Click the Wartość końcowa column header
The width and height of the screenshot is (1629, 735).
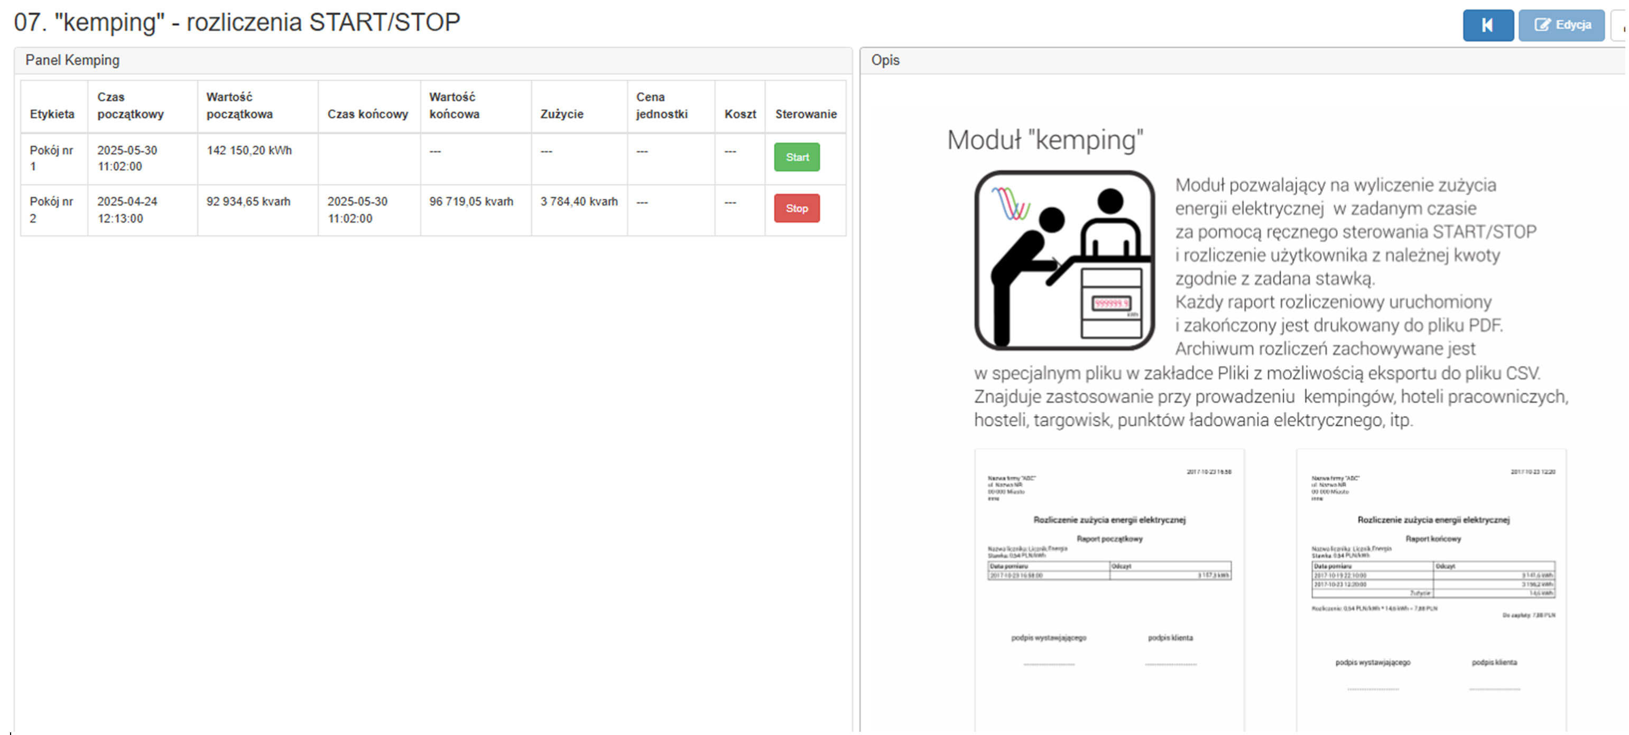pyautogui.click(x=476, y=106)
